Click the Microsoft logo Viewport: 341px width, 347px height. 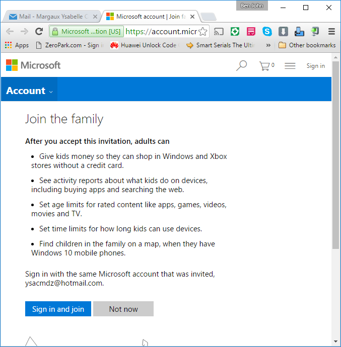click(x=33, y=65)
